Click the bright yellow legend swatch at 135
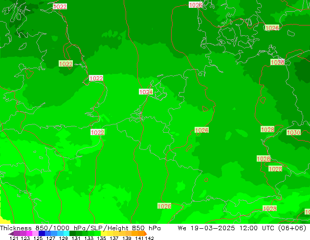Image resolution: width=310 pixels, height=240 pixels. [x=104, y=233]
